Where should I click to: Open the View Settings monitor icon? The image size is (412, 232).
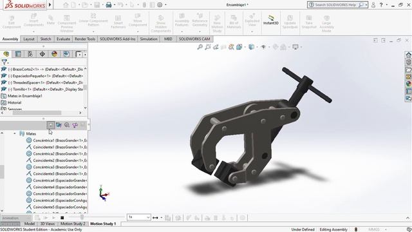[295, 47]
